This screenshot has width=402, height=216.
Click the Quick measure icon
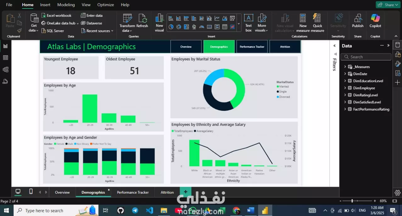pos(317,23)
